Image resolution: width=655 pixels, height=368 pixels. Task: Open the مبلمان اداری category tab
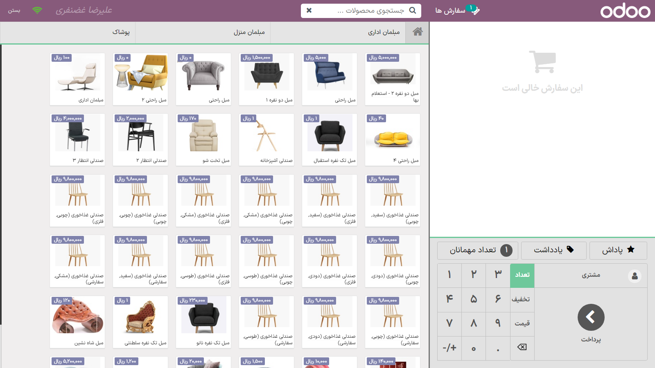(x=338, y=32)
